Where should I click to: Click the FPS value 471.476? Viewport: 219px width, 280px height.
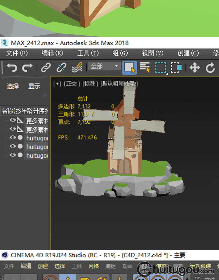[87, 137]
